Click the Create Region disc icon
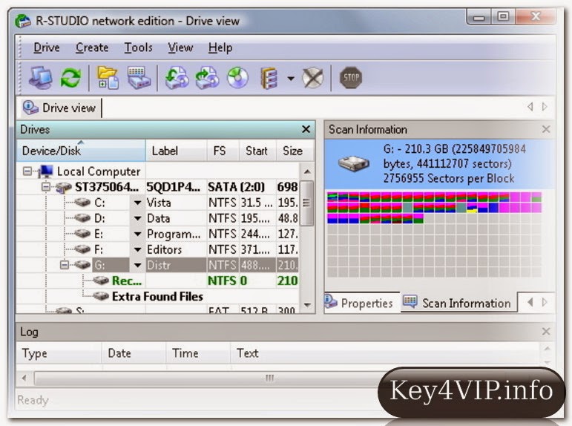This screenshot has height=426, width=572. [x=237, y=78]
